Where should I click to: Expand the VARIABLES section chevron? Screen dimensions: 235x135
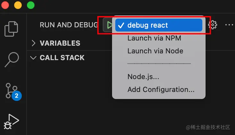pos(33,43)
